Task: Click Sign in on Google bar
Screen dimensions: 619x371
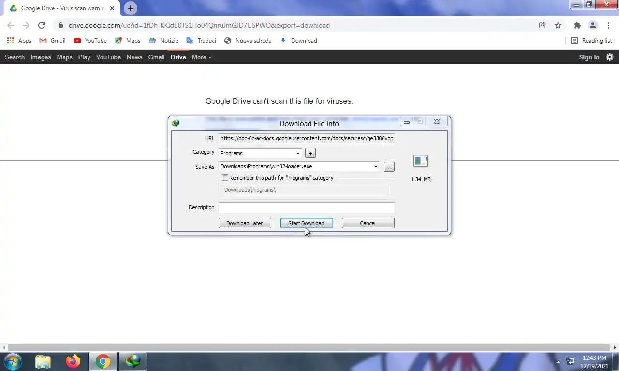Action: coord(589,57)
